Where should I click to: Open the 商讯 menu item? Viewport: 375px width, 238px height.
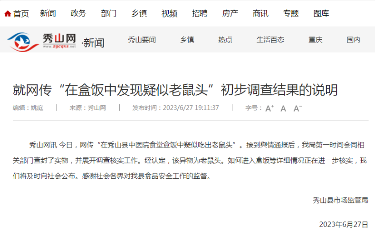click(260, 13)
